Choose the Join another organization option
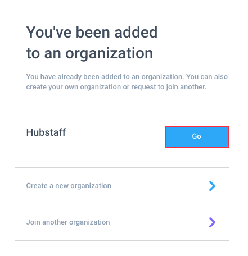The width and height of the screenshot is (248, 256). [x=122, y=222]
